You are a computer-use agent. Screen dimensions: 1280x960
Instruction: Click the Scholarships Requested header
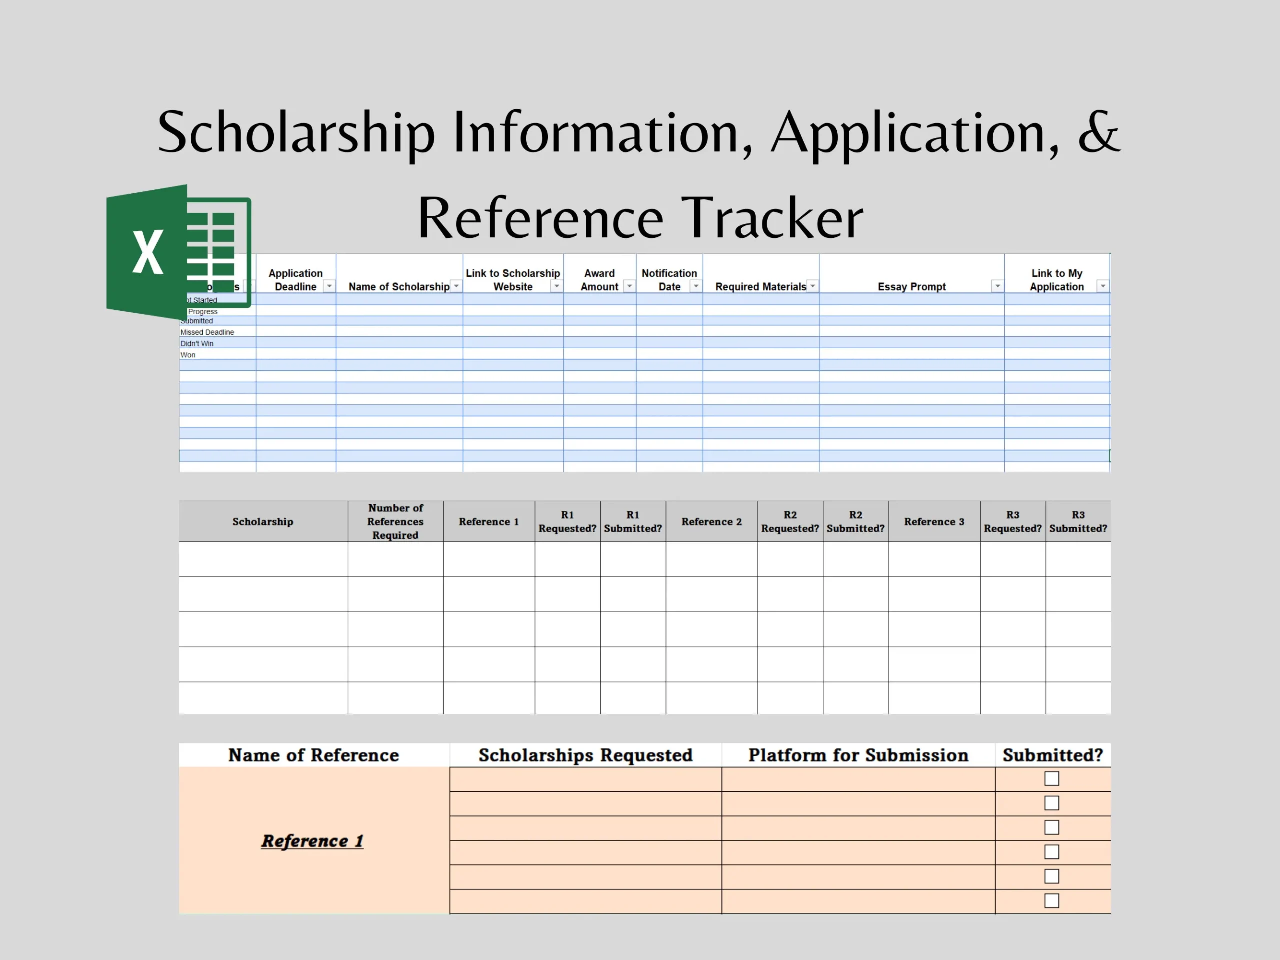[585, 755]
